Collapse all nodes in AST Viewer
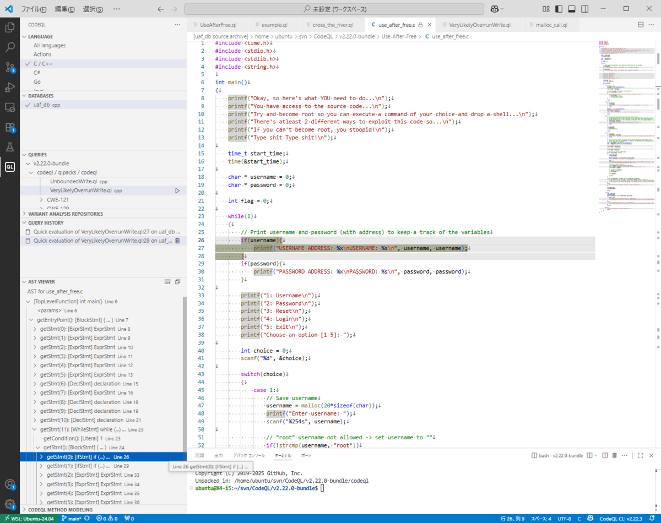Viewport: 661px width, 523px height. tap(177, 282)
